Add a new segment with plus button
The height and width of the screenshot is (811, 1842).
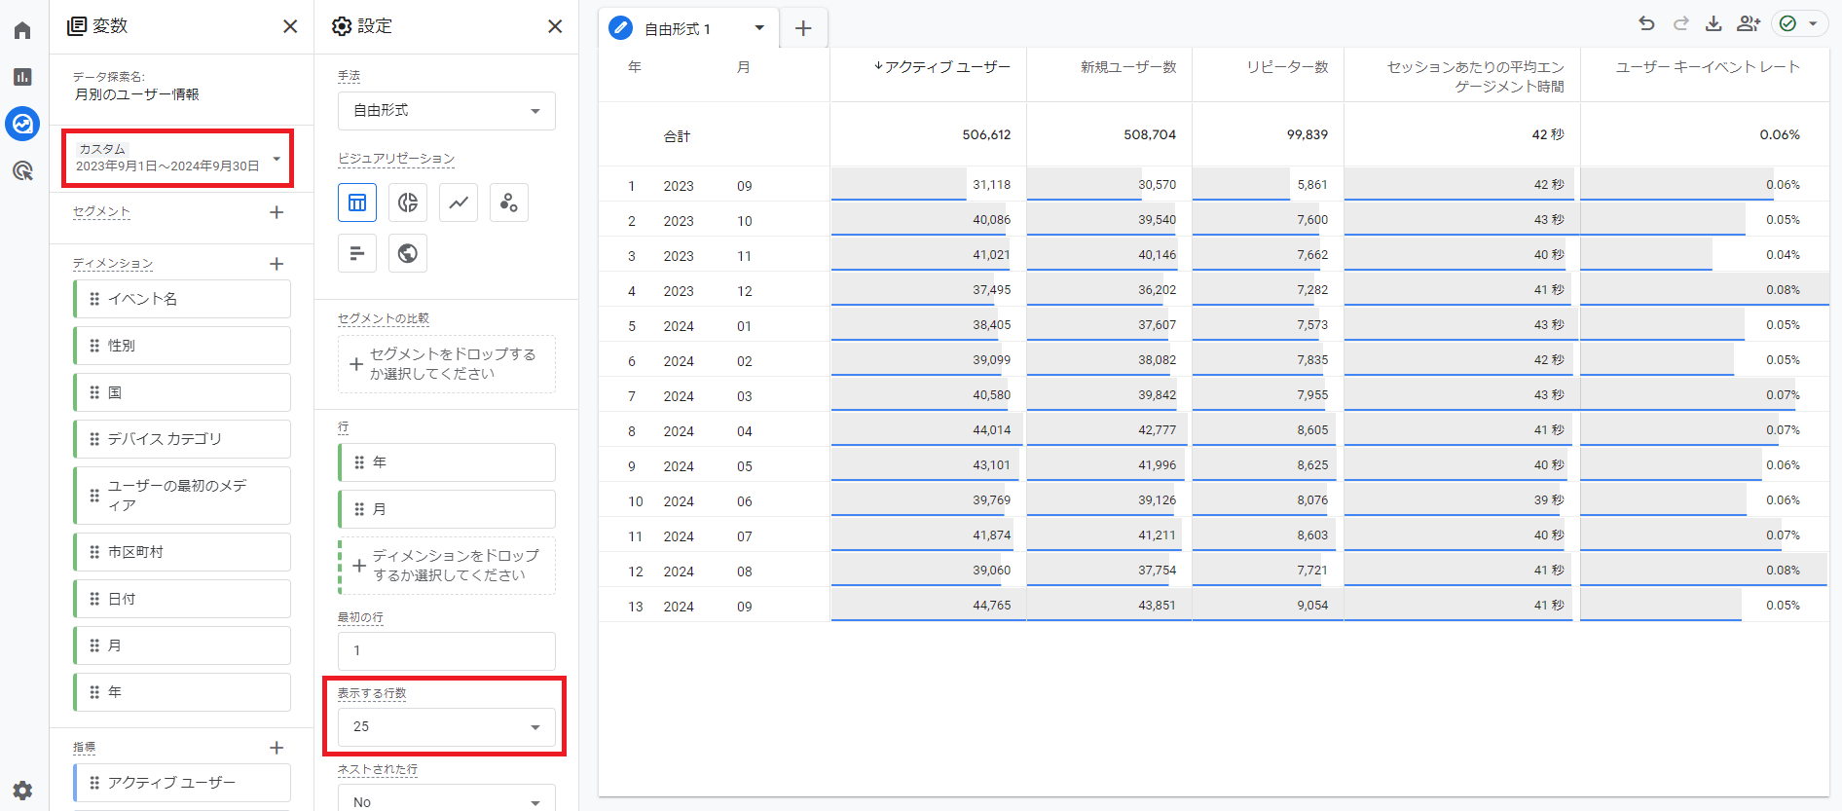coord(276,212)
